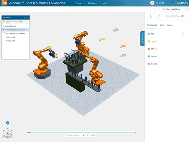The image size is (189, 142).
Task: Play the simulation
Action: 83,135
